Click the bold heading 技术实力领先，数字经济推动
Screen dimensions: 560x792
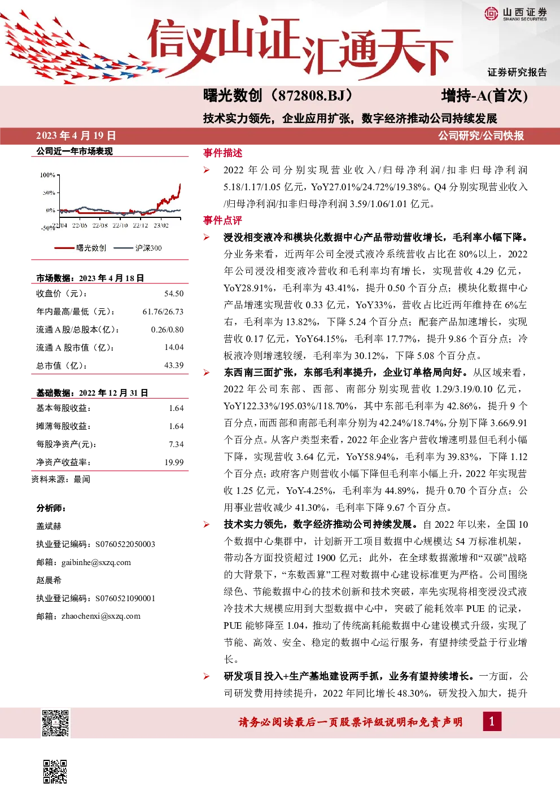(x=321, y=524)
